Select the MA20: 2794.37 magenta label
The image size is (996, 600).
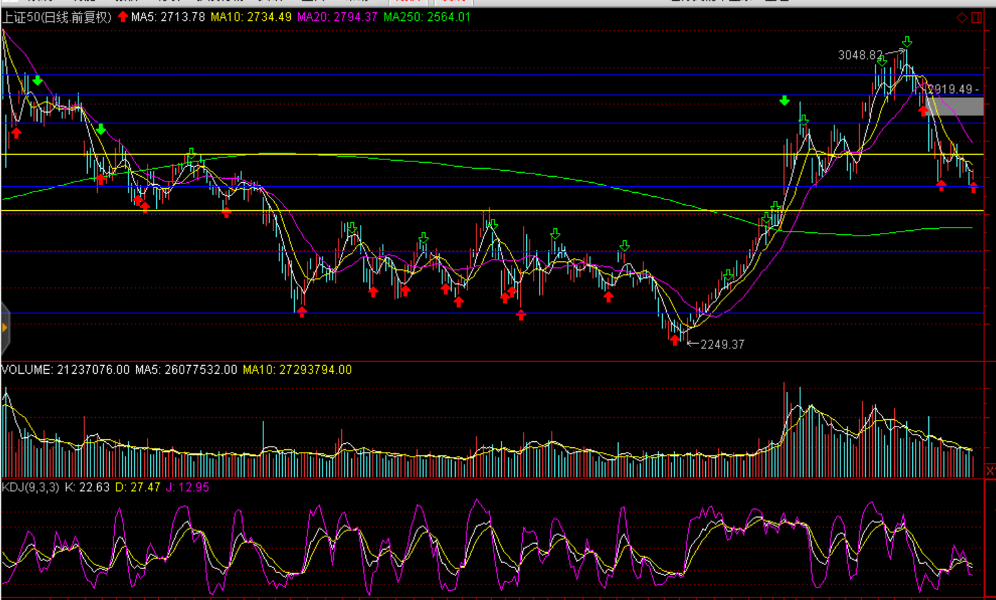(x=337, y=17)
